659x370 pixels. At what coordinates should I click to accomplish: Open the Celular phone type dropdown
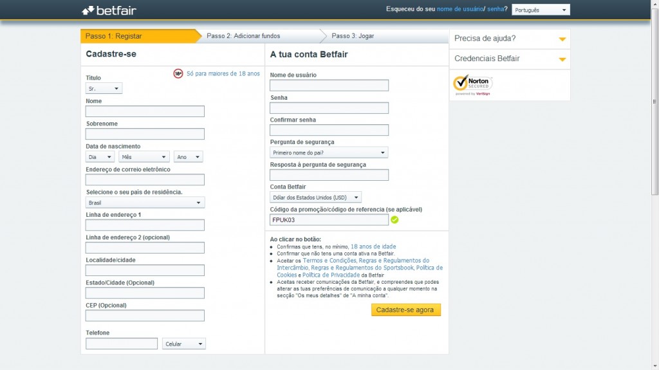pyautogui.click(x=184, y=344)
